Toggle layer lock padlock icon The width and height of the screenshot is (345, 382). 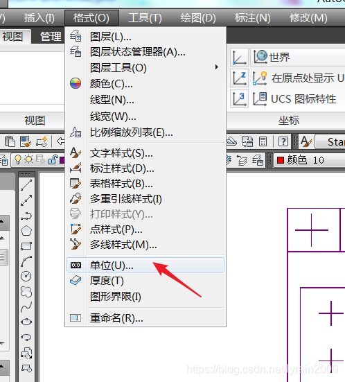tap(53, 159)
